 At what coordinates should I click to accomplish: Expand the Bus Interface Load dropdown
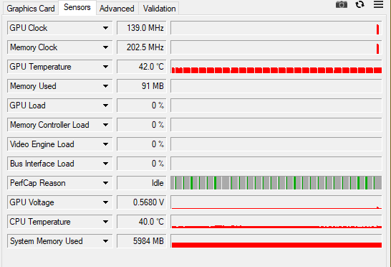coord(106,164)
